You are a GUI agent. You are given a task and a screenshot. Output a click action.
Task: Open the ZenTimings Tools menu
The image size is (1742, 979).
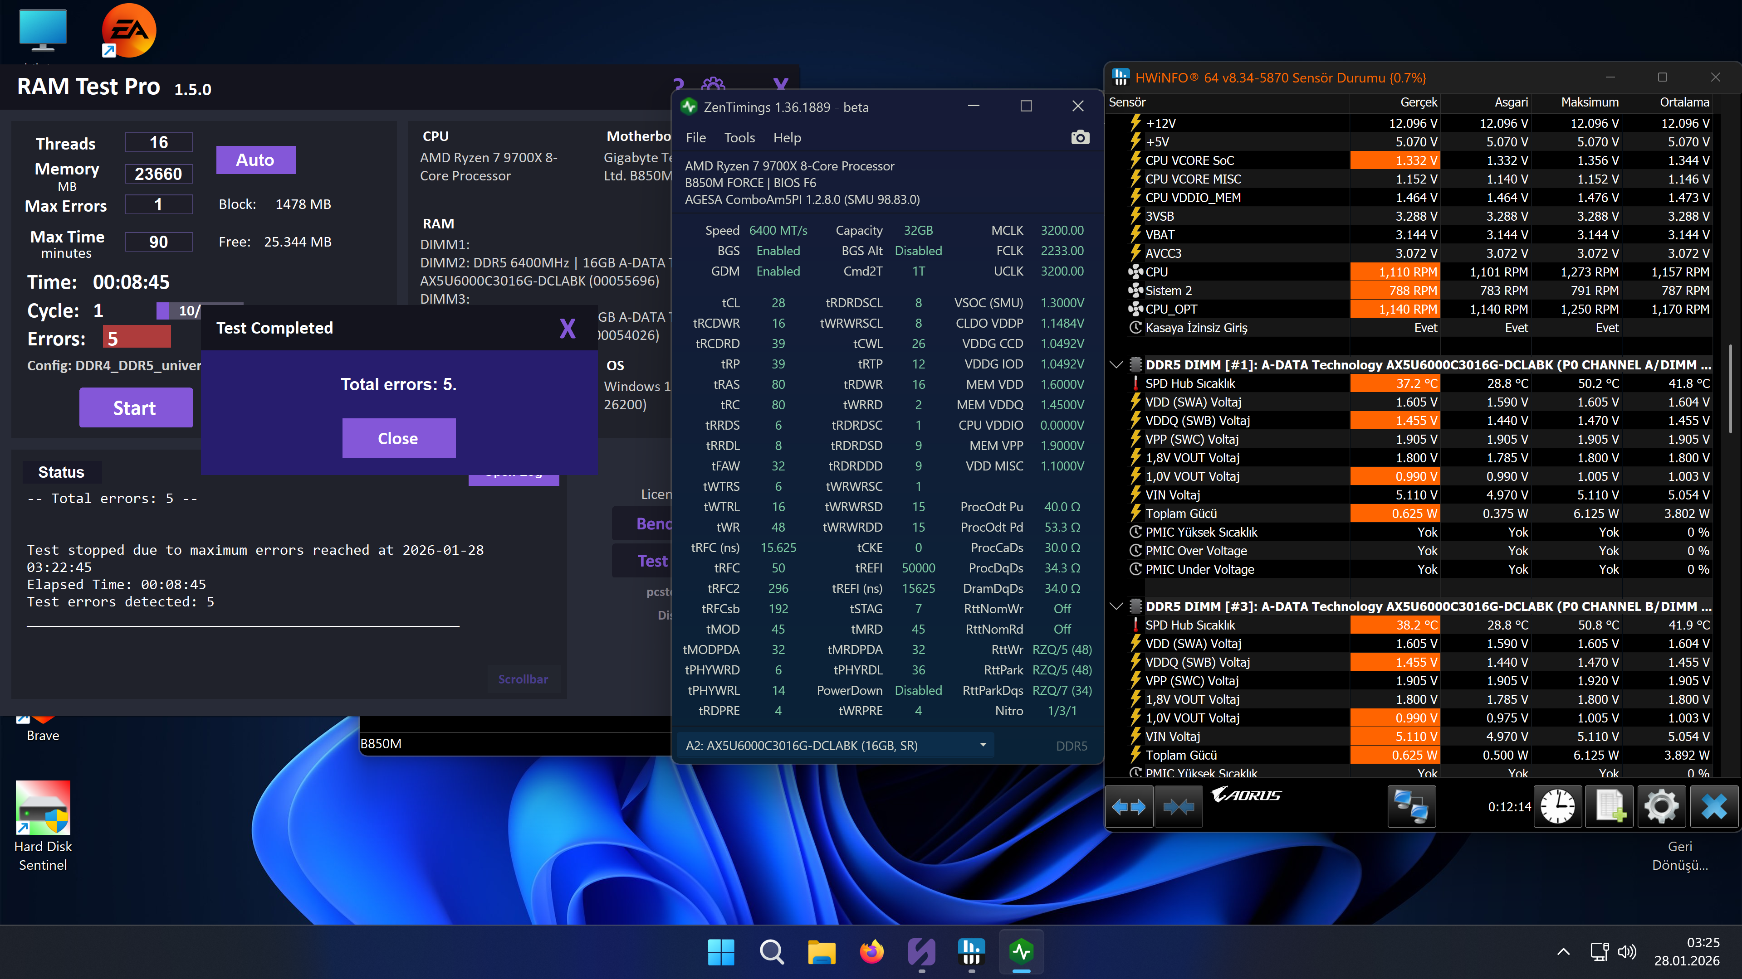[739, 138]
